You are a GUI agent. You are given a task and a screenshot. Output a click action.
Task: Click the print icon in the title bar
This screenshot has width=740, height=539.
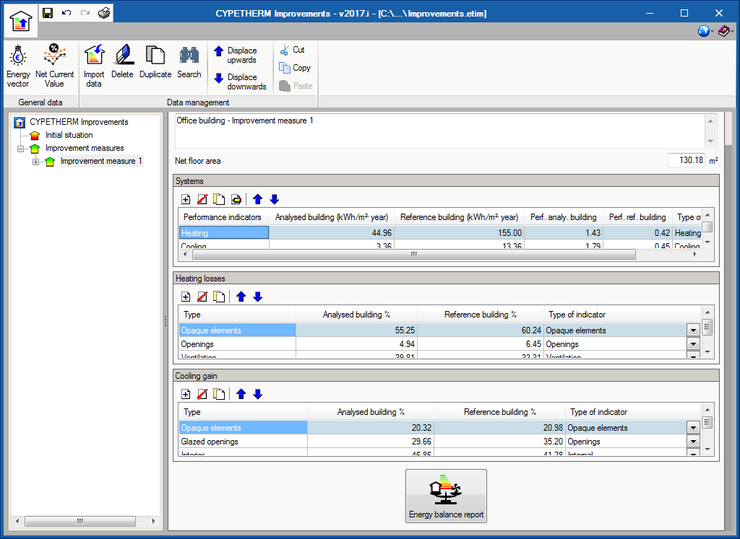(105, 13)
